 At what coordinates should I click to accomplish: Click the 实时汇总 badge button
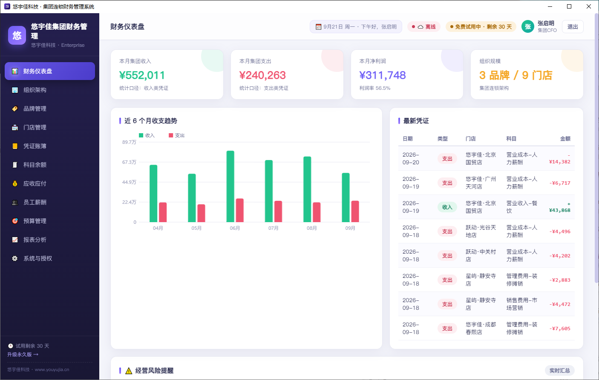(560, 371)
